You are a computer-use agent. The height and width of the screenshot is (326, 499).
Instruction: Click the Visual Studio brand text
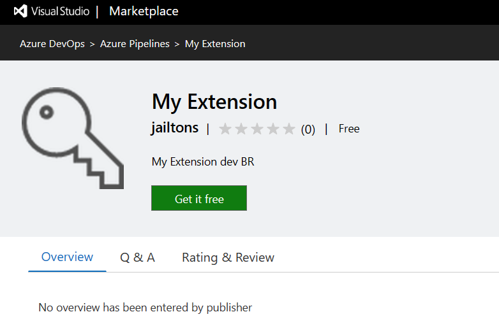click(61, 11)
